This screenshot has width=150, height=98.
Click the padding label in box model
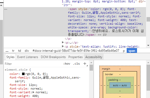coord(113,80)
